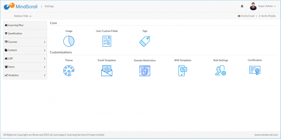Image resolution: width=281 pixels, height=139 pixels.
Task: Click the MindScroll logo
Action: click(x=21, y=6)
